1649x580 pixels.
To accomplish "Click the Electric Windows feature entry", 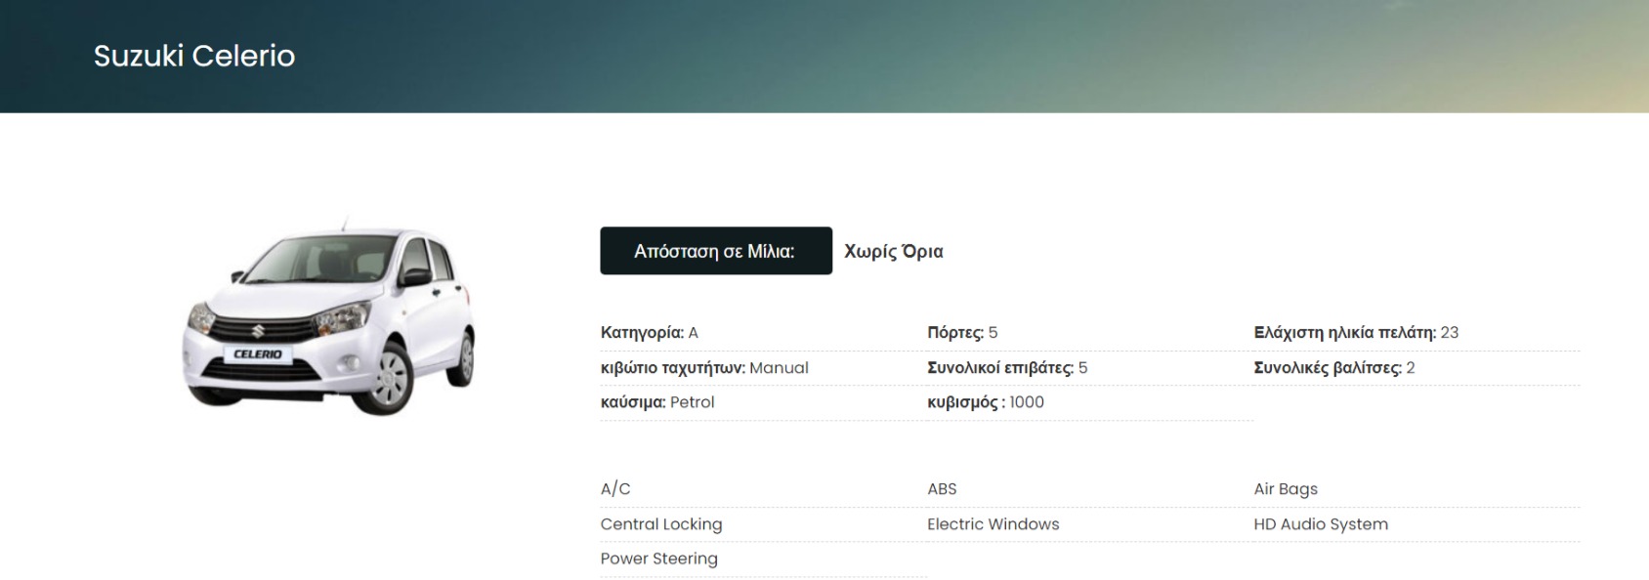I will coord(994,524).
